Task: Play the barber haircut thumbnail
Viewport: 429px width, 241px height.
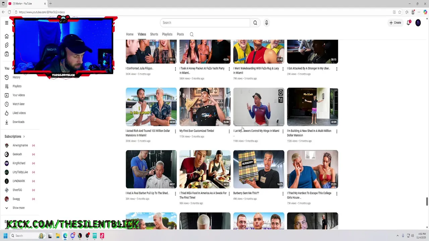Action: (151, 169)
